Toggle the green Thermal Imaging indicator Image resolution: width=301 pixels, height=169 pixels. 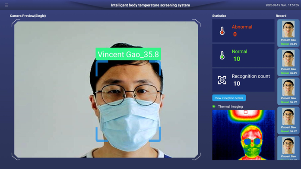[x=214, y=106]
